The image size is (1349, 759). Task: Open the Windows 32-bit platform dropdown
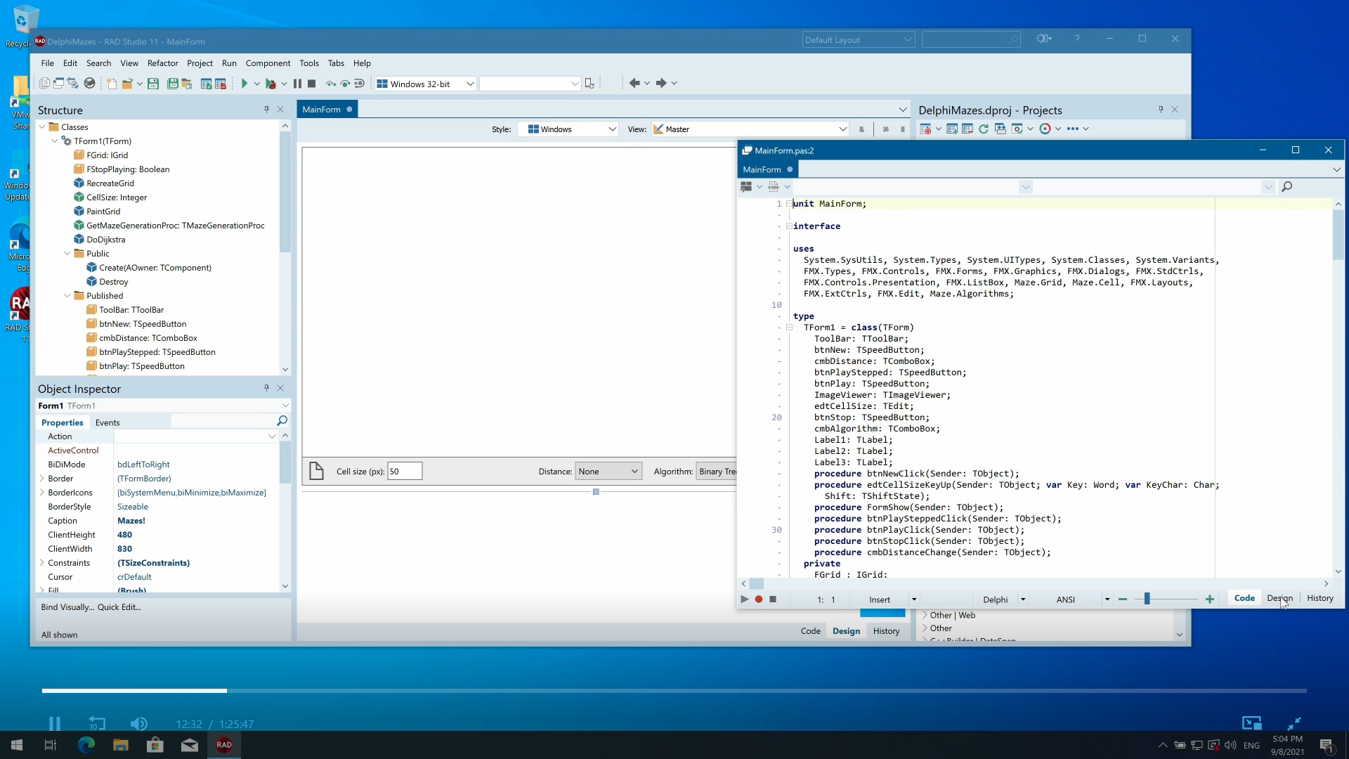coord(470,84)
